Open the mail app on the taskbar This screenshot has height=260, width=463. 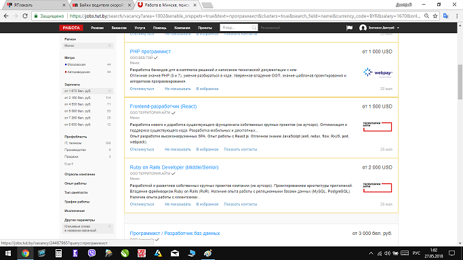pos(175,253)
